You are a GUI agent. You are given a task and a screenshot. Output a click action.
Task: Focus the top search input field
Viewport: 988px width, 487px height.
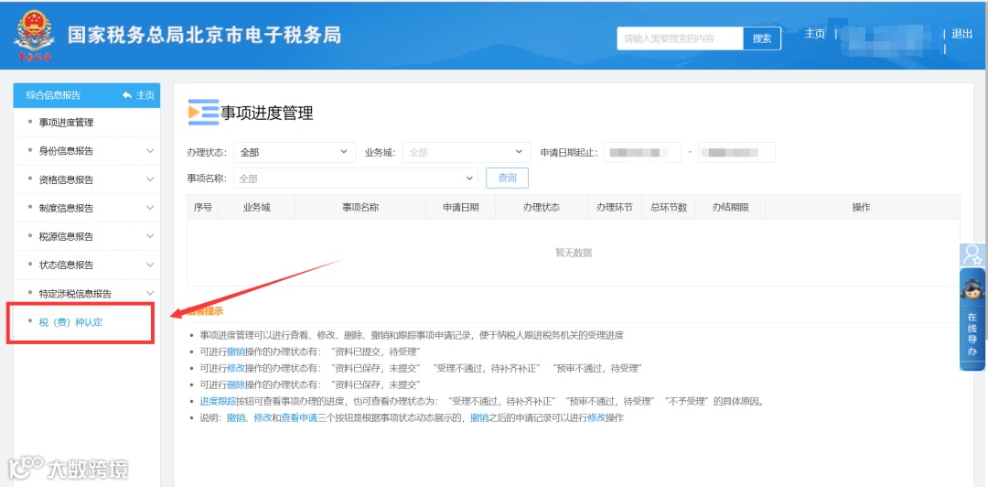click(681, 38)
